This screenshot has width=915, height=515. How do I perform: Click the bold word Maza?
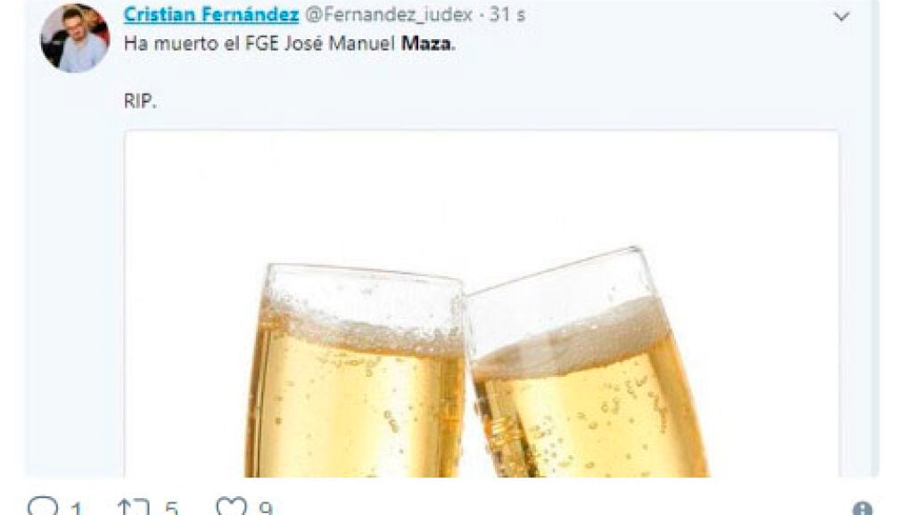point(425,44)
